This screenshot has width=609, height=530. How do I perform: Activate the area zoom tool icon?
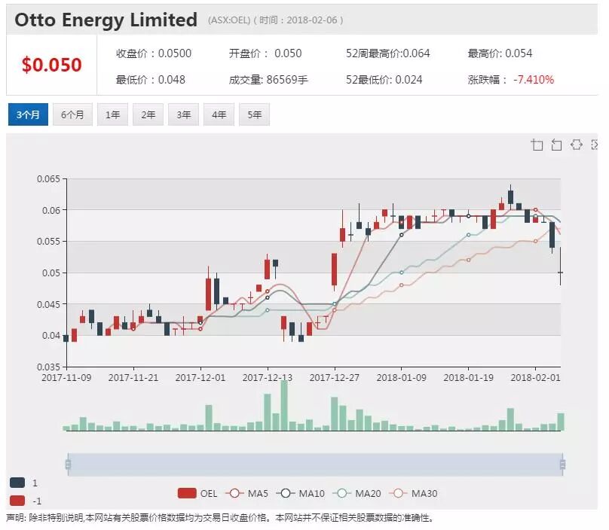(x=537, y=145)
